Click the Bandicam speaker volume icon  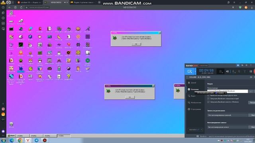228,71
